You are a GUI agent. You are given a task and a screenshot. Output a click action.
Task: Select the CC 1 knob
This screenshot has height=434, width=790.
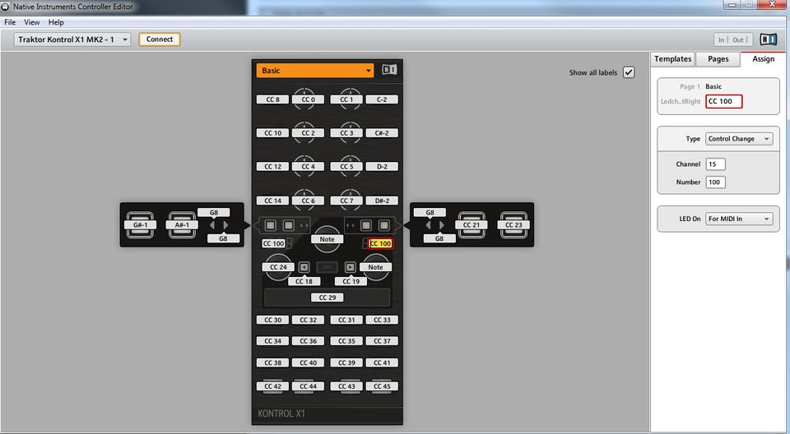(x=346, y=99)
